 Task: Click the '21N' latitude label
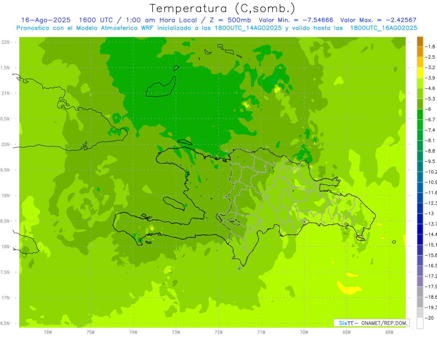click(x=5, y=93)
